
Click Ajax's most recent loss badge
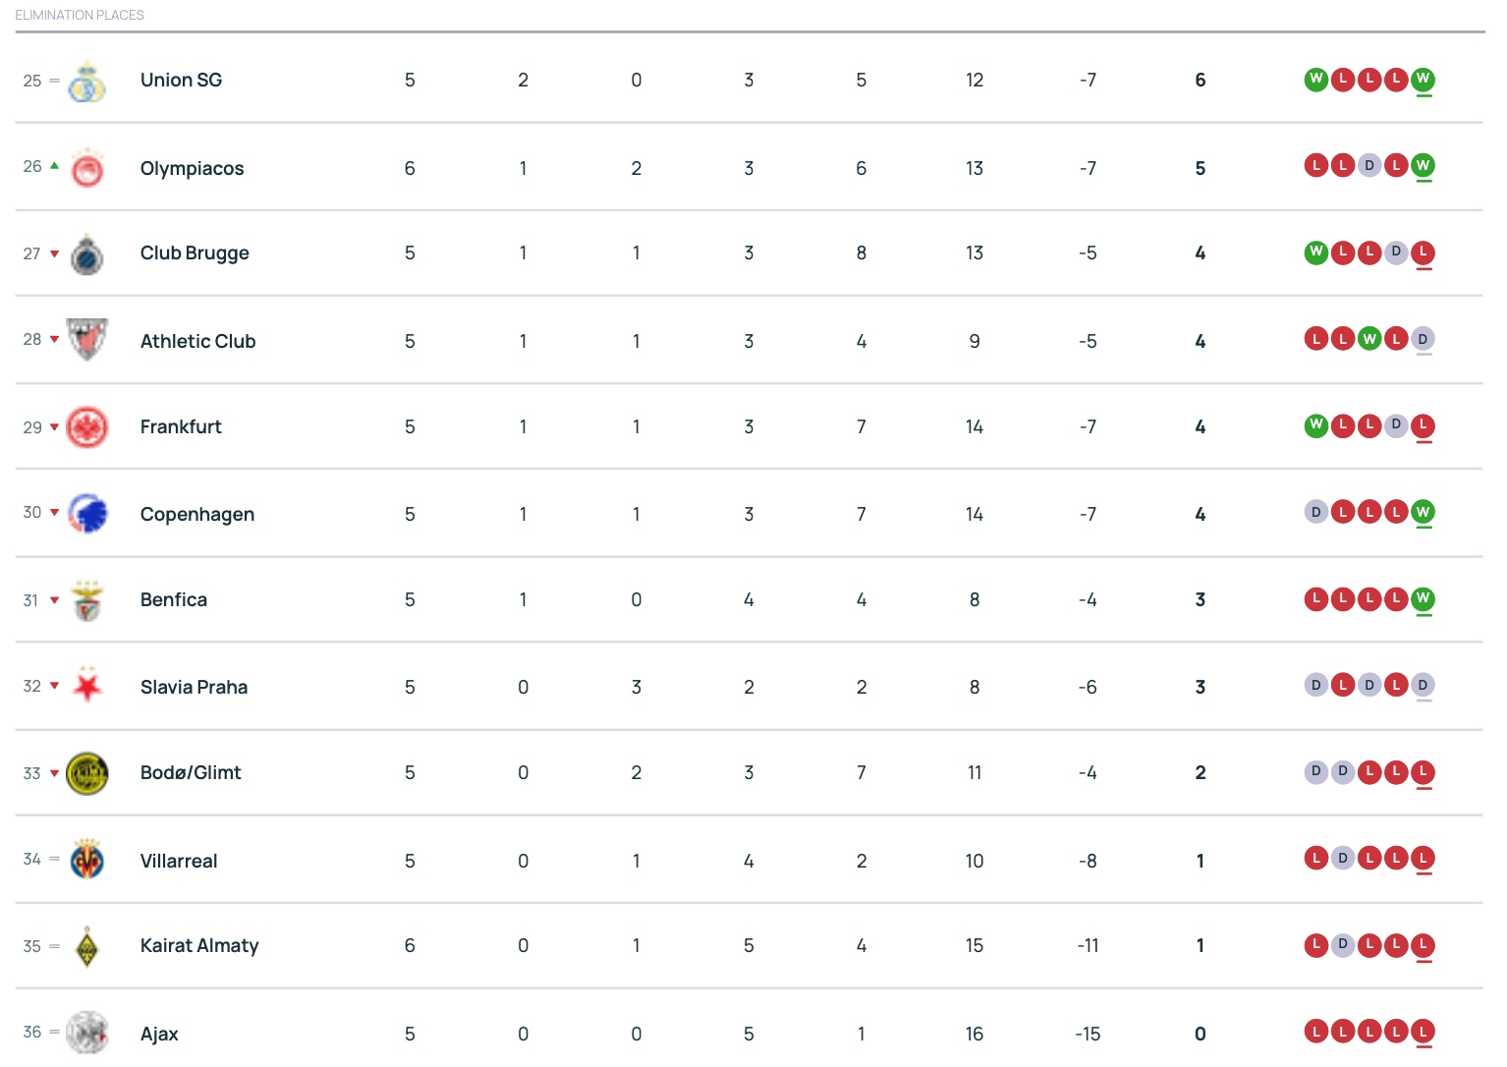point(1423,1032)
